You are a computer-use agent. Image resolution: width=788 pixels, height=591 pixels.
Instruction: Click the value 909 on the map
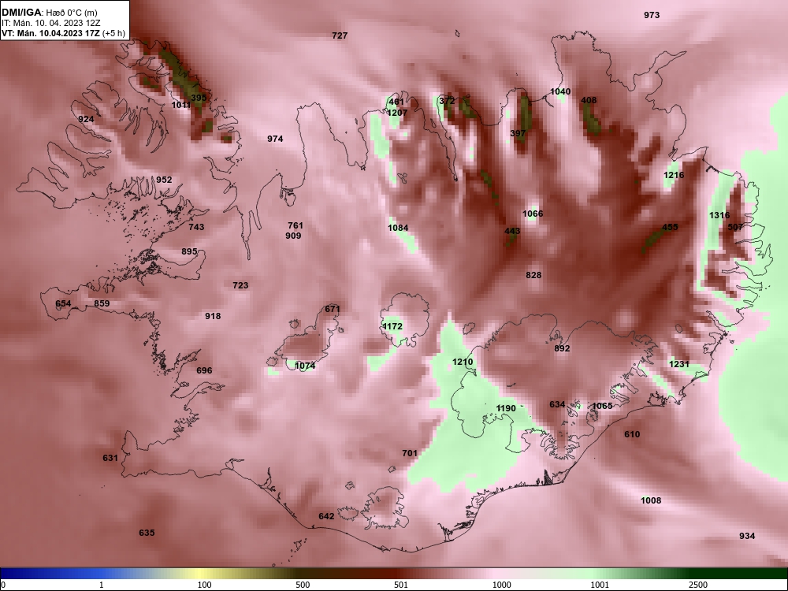[293, 236]
